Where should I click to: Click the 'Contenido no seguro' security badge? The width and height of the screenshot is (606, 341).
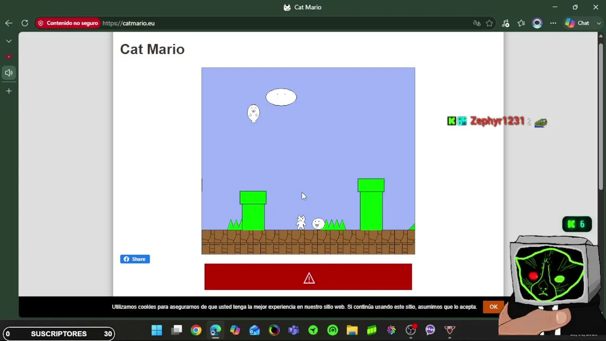[x=68, y=23]
